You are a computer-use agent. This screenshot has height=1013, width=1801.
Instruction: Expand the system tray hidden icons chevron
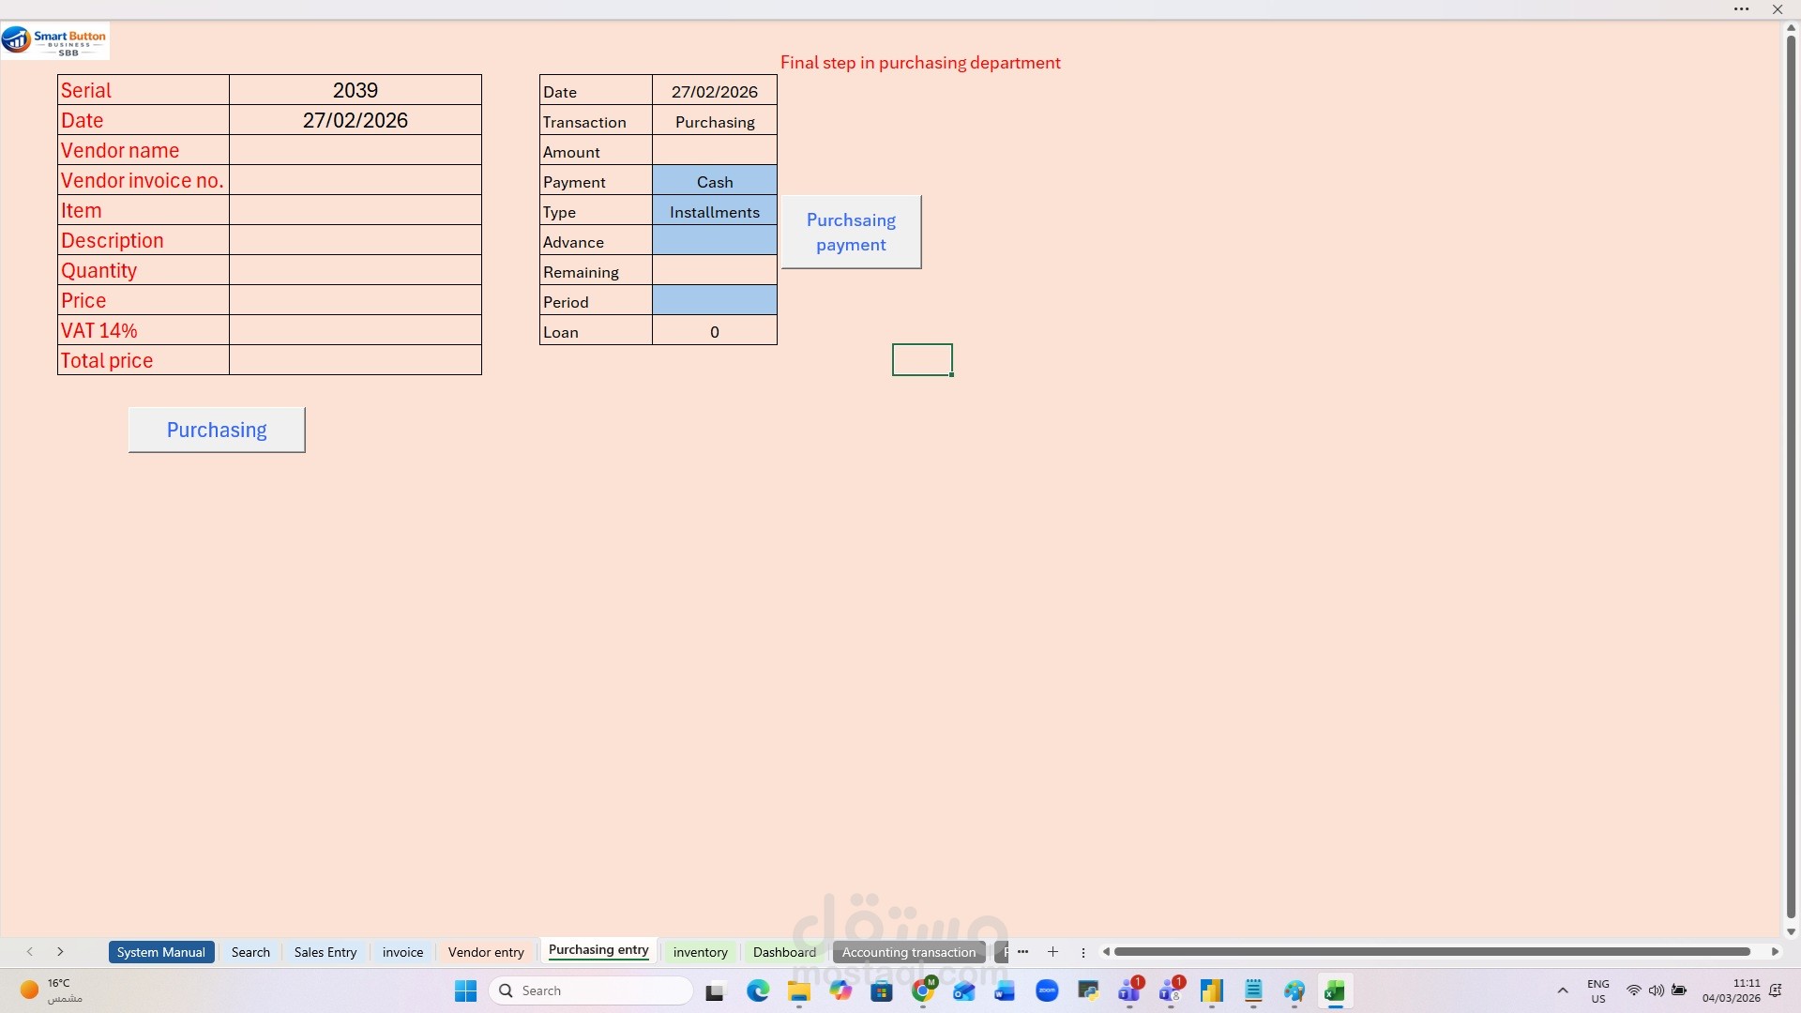pyautogui.click(x=1563, y=990)
